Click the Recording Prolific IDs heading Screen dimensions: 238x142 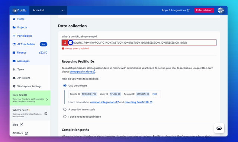tap(78, 61)
